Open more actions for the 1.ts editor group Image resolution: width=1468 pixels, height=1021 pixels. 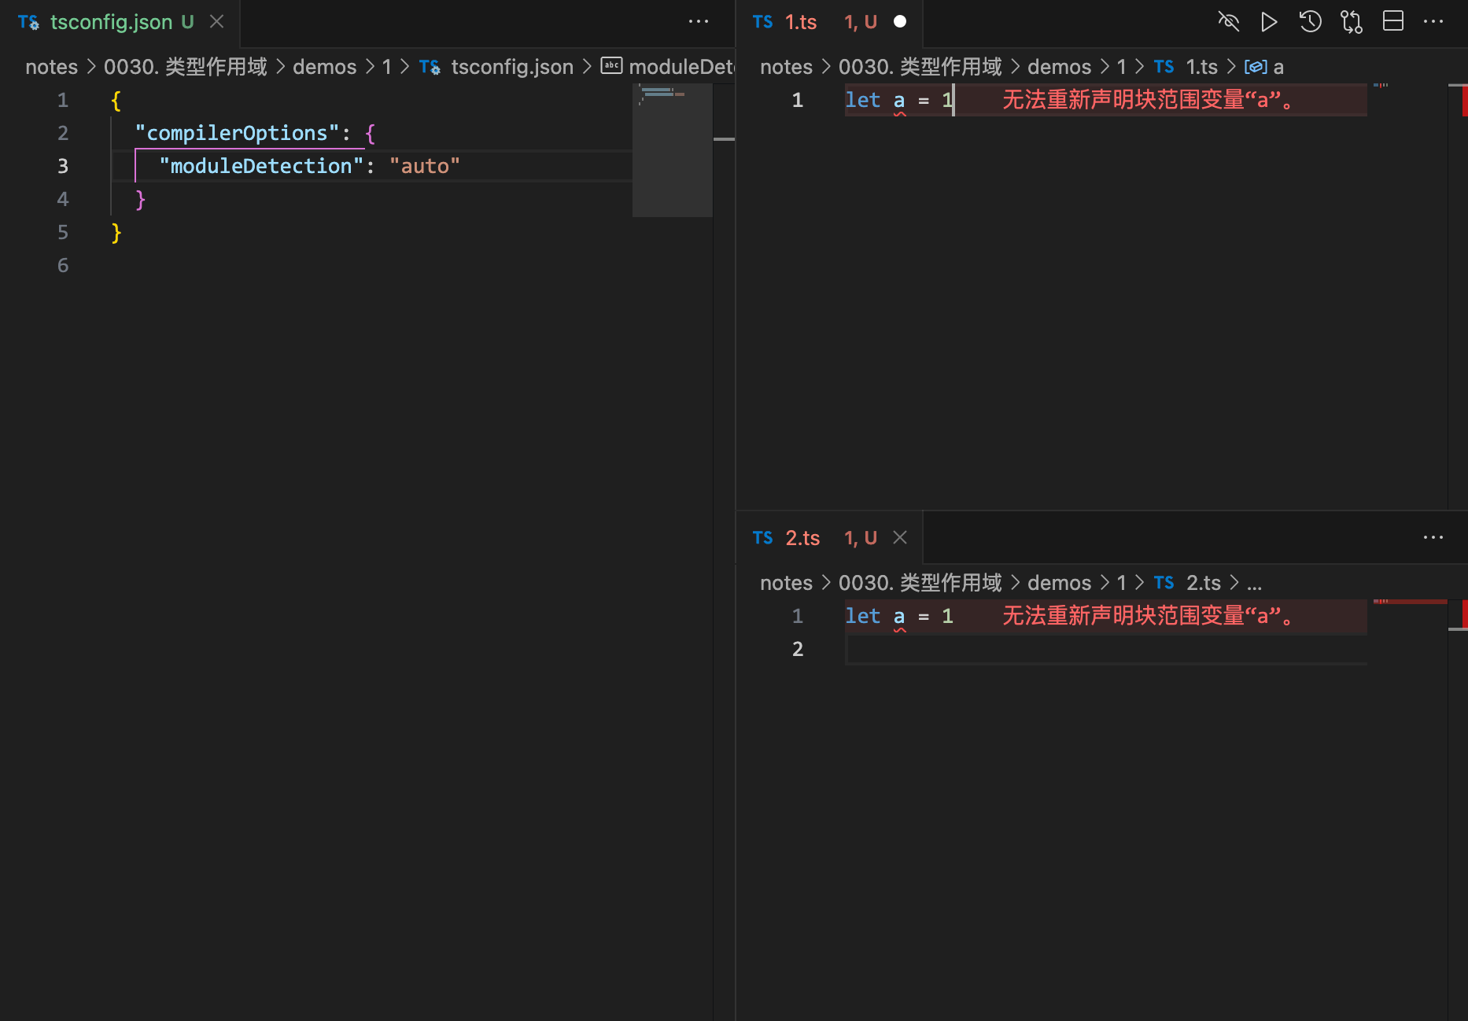(1433, 22)
